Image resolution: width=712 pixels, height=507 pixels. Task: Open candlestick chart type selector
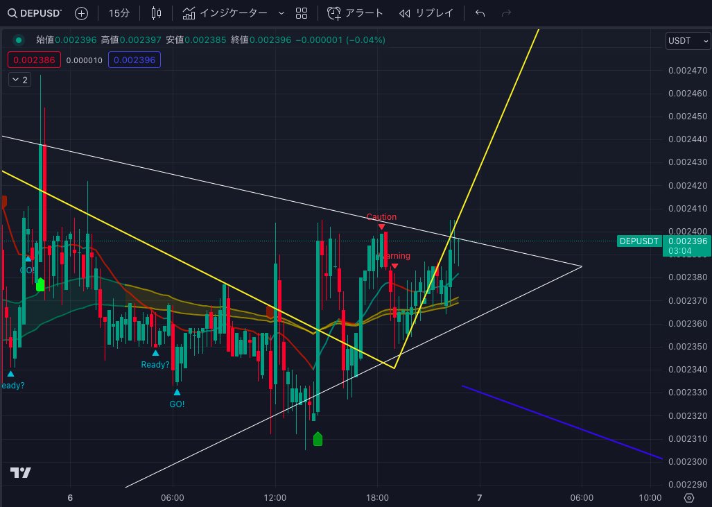[156, 14]
